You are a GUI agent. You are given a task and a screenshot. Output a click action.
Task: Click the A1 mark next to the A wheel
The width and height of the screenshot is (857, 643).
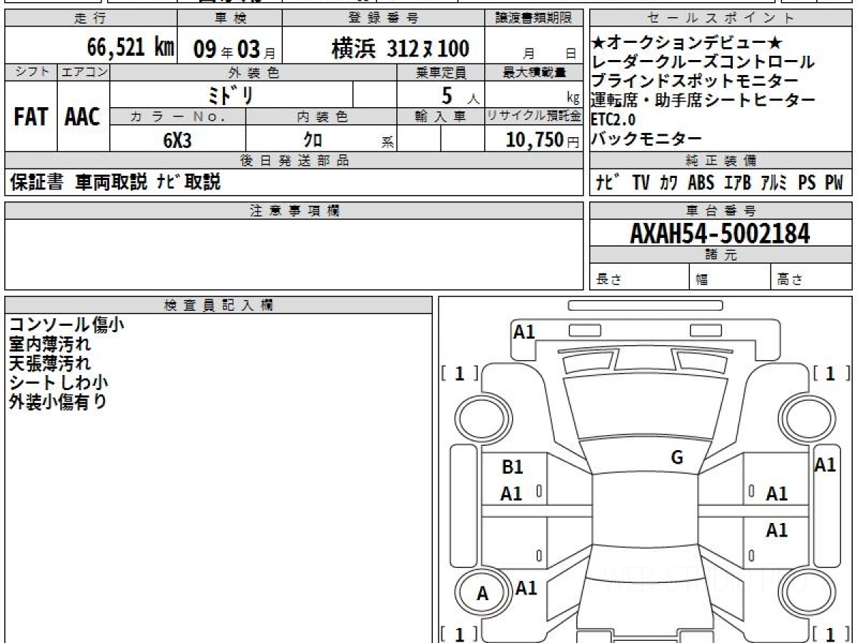point(526,588)
